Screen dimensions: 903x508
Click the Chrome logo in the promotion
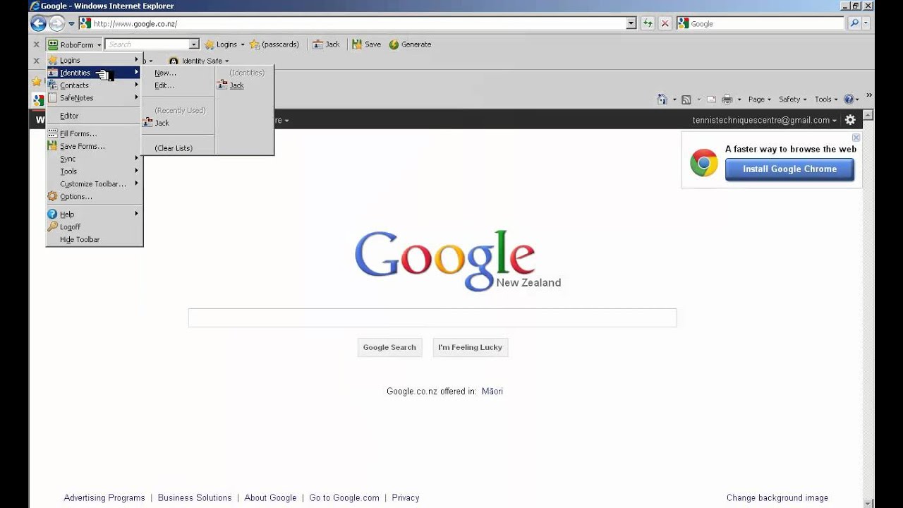click(x=703, y=163)
